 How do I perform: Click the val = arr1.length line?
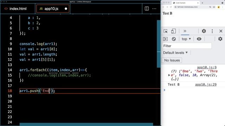pyautogui.click(x=38, y=55)
